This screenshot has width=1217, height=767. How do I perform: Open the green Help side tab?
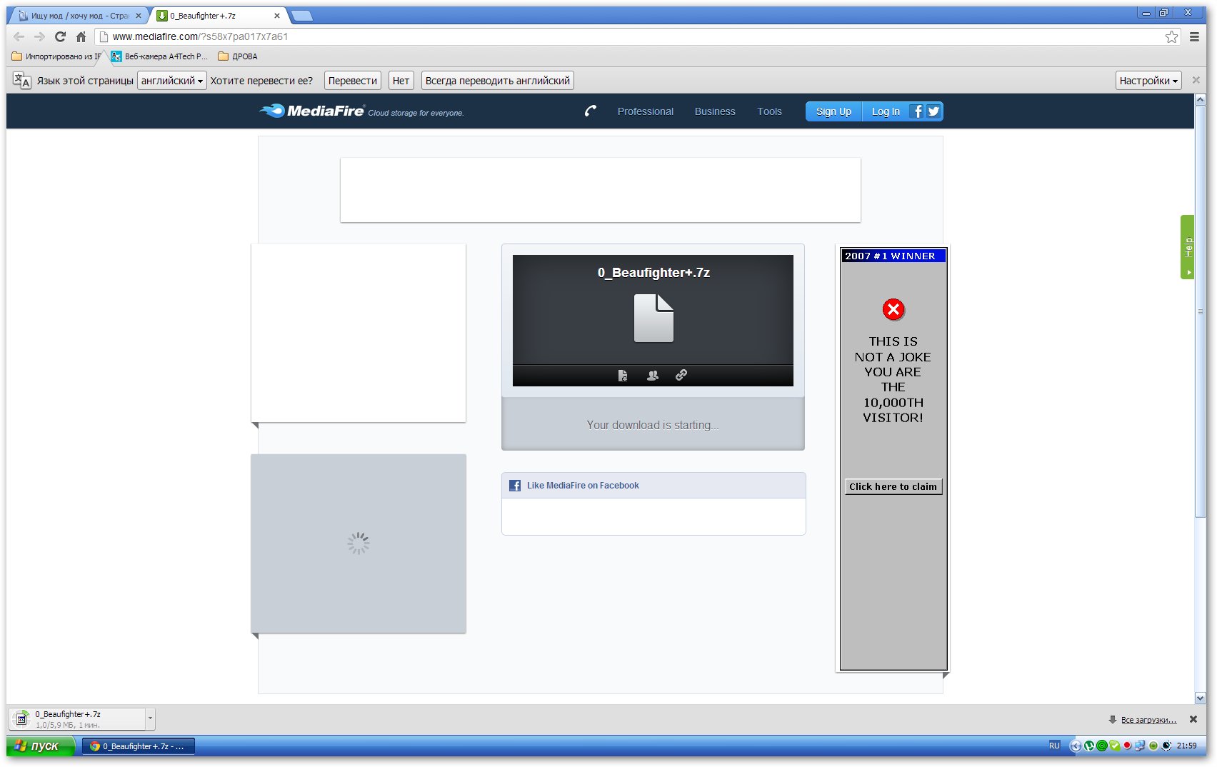coord(1188,246)
